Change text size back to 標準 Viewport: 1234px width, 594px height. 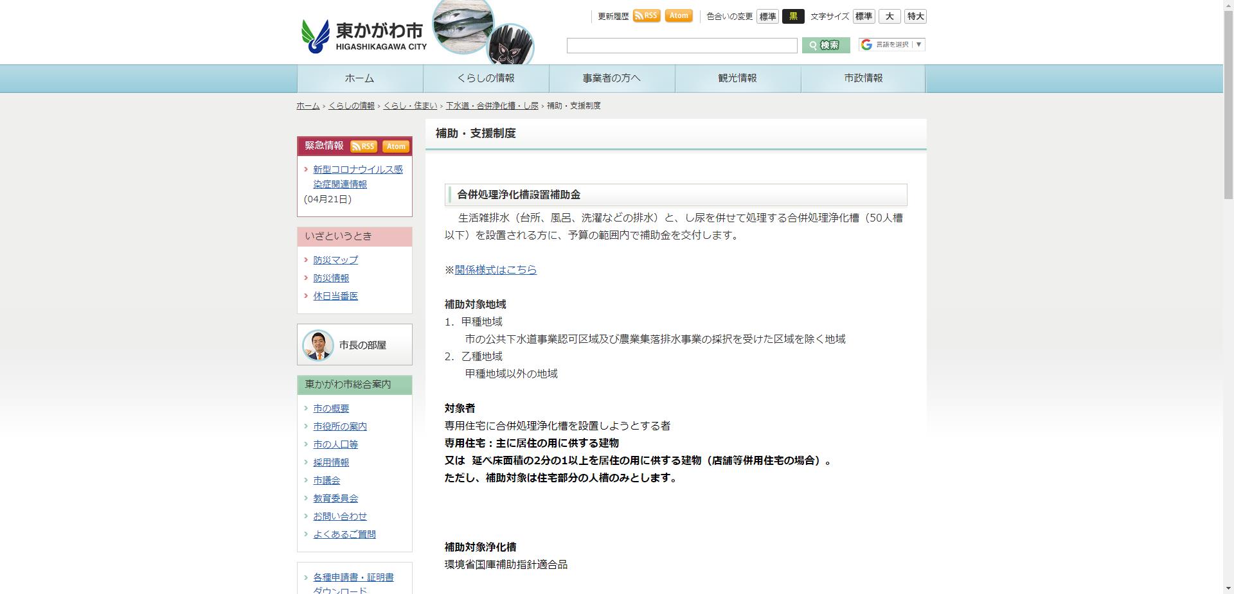click(863, 16)
